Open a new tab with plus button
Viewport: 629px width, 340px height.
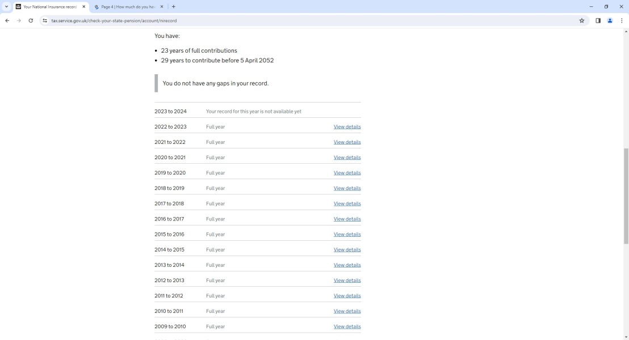pos(174,7)
